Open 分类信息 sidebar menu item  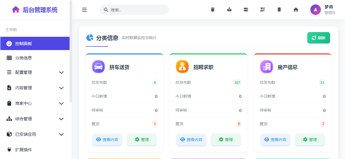(x=35, y=58)
